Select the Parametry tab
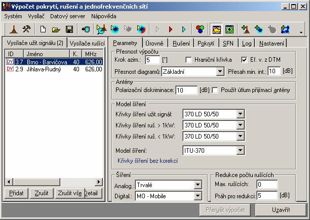This screenshot has width=310, height=220. tap(125, 43)
